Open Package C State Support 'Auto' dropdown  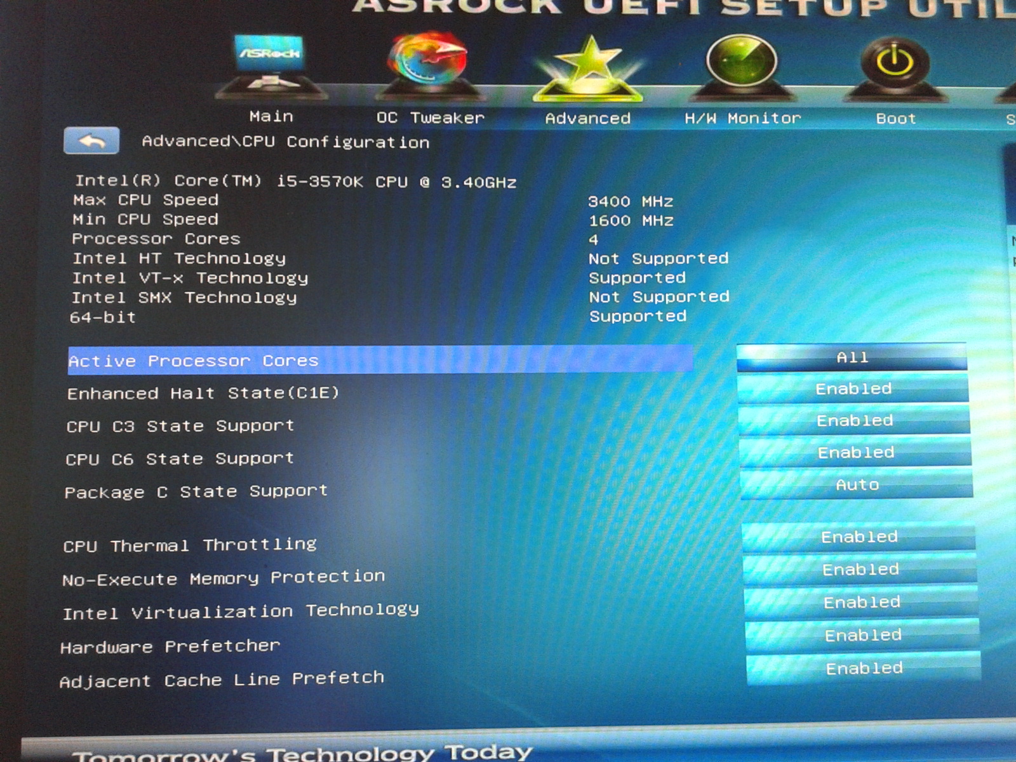click(x=857, y=485)
